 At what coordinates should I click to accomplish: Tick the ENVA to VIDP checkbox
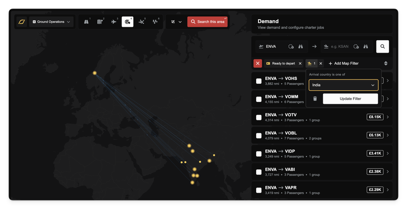click(259, 154)
